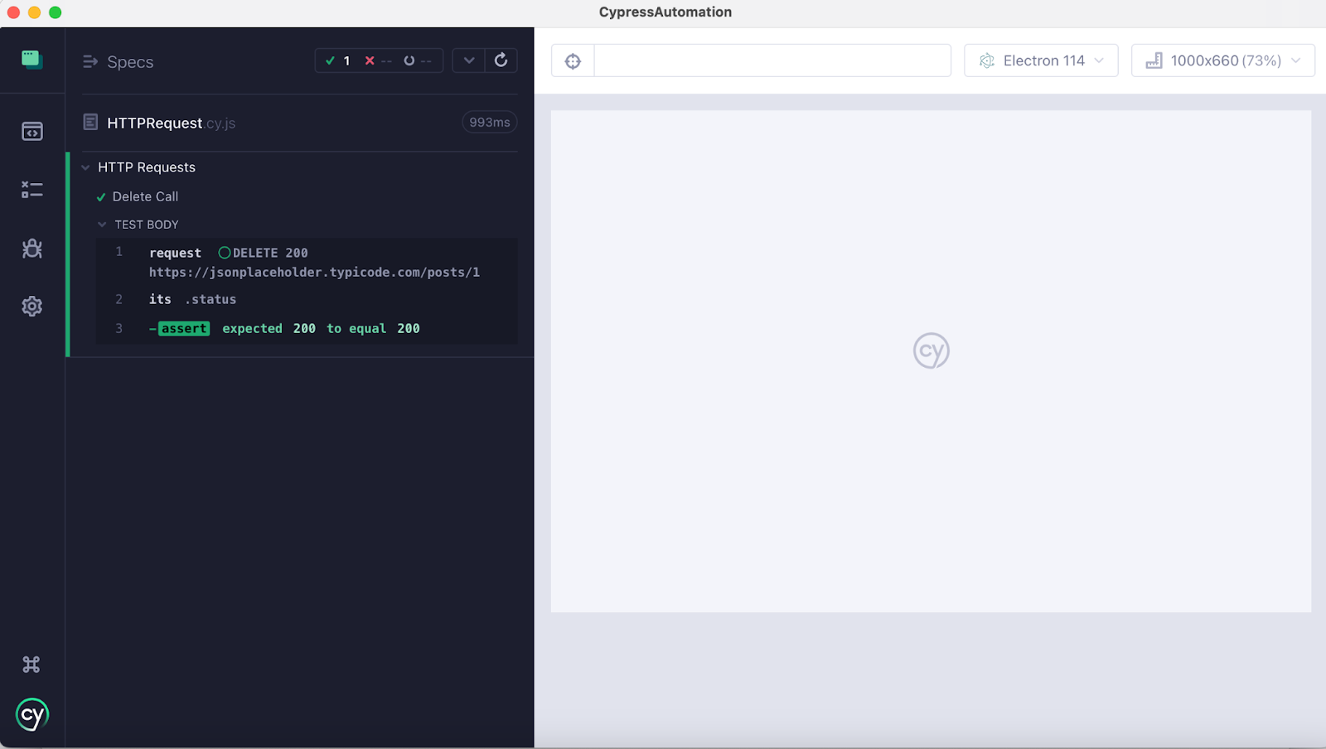1326x749 pixels.
Task: Open the 1000x660 viewport dropdown
Action: pyautogui.click(x=1222, y=60)
